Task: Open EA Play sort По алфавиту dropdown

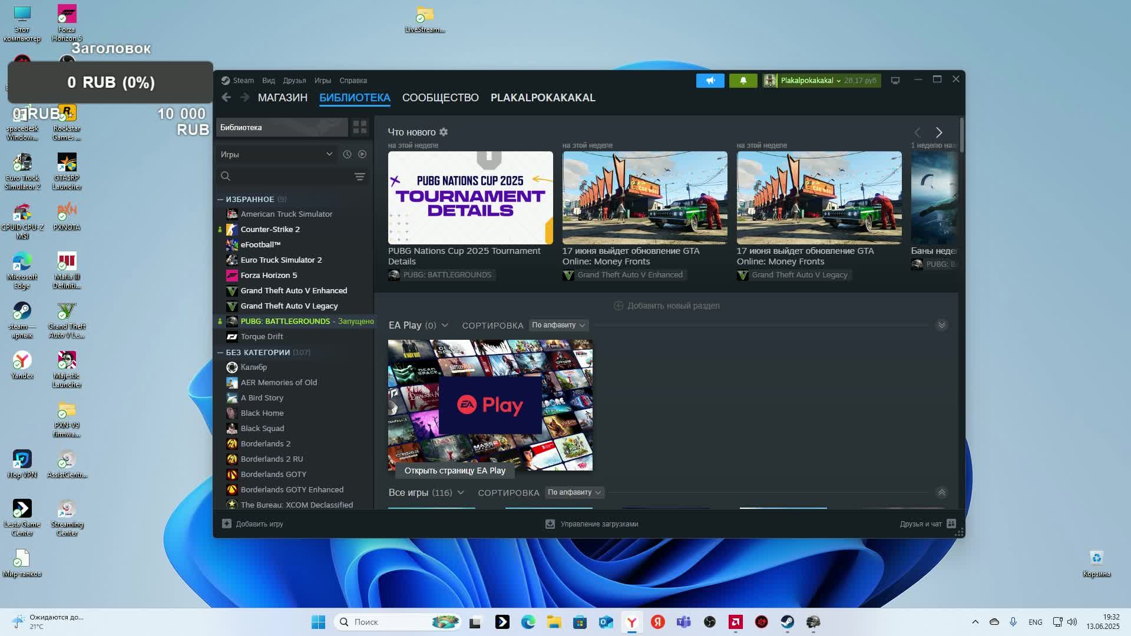Action: pyautogui.click(x=558, y=325)
